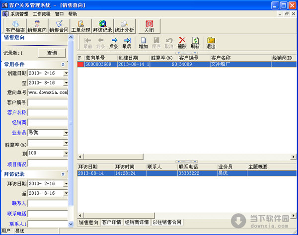Viewport: 298px width, 235px height.
Task: Click the 退出 exit icon
Action: tap(211, 43)
